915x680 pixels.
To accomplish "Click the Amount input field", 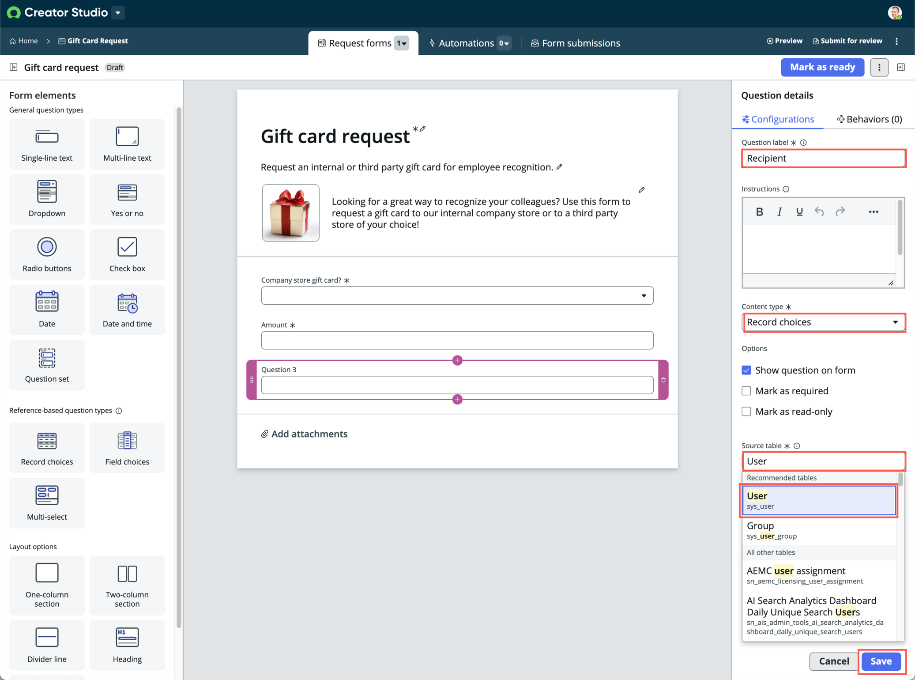I will coord(457,340).
